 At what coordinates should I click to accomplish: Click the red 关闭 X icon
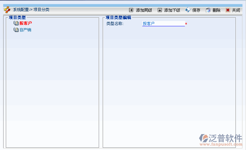228,10
